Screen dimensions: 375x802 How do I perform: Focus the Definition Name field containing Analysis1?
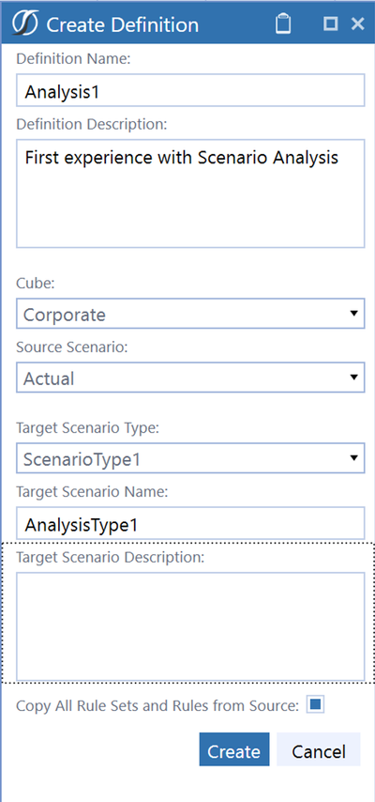click(190, 90)
